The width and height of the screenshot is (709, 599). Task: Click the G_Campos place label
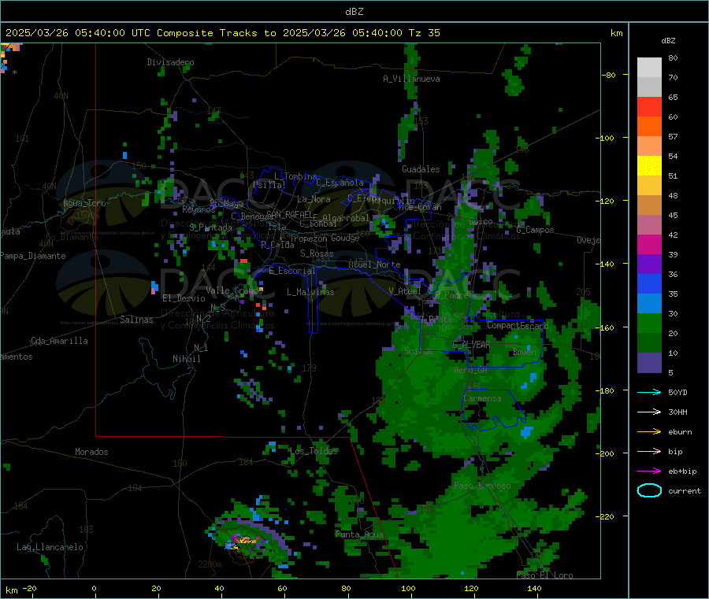(x=535, y=230)
